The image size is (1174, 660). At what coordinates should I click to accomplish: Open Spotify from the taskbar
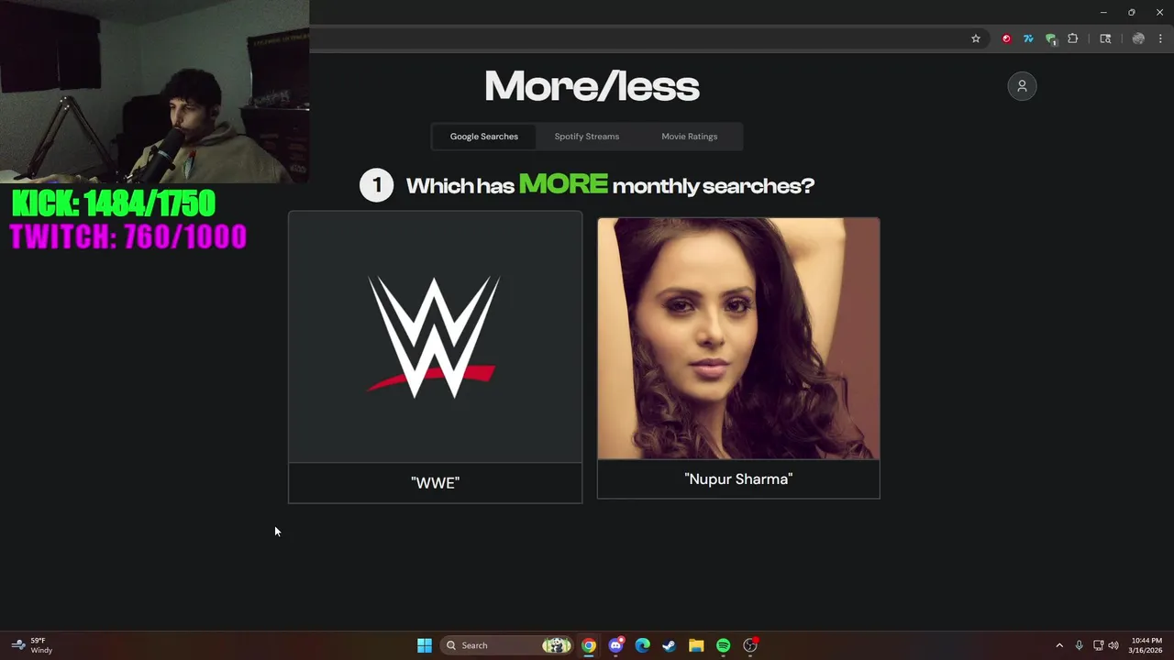tap(723, 645)
